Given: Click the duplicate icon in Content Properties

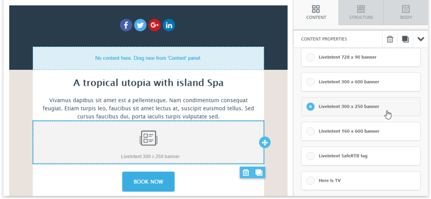Looking at the screenshot, I should tap(405, 39).
